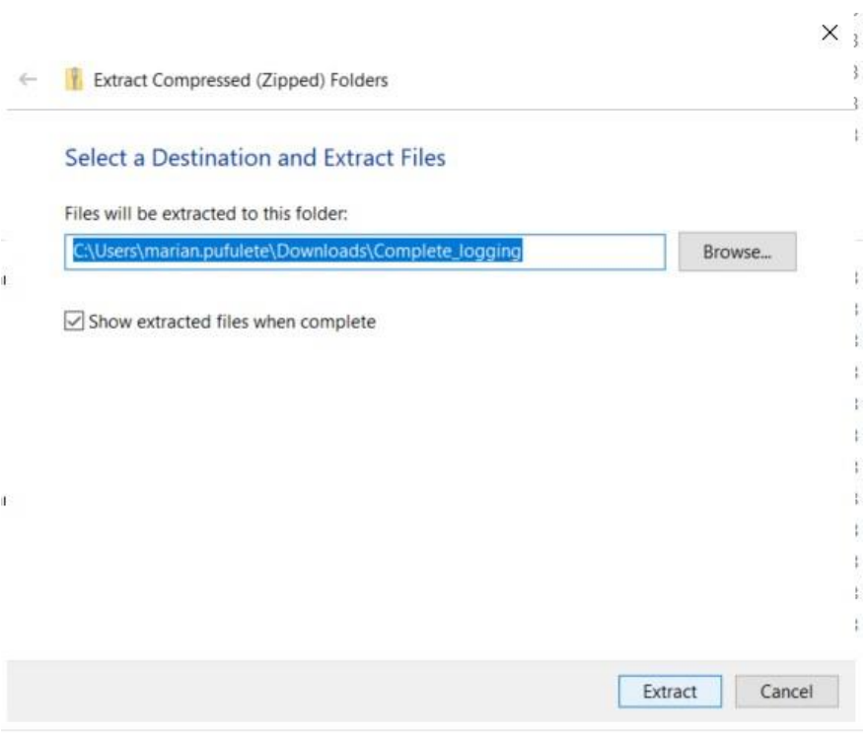Open the Browse... folder picker
Screen dimensions: 867x737
pyautogui.click(x=736, y=252)
